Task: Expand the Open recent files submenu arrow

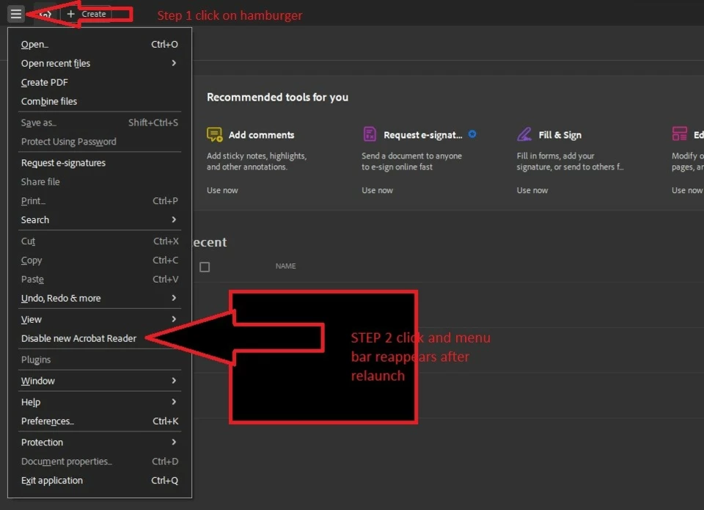Action: pos(174,63)
